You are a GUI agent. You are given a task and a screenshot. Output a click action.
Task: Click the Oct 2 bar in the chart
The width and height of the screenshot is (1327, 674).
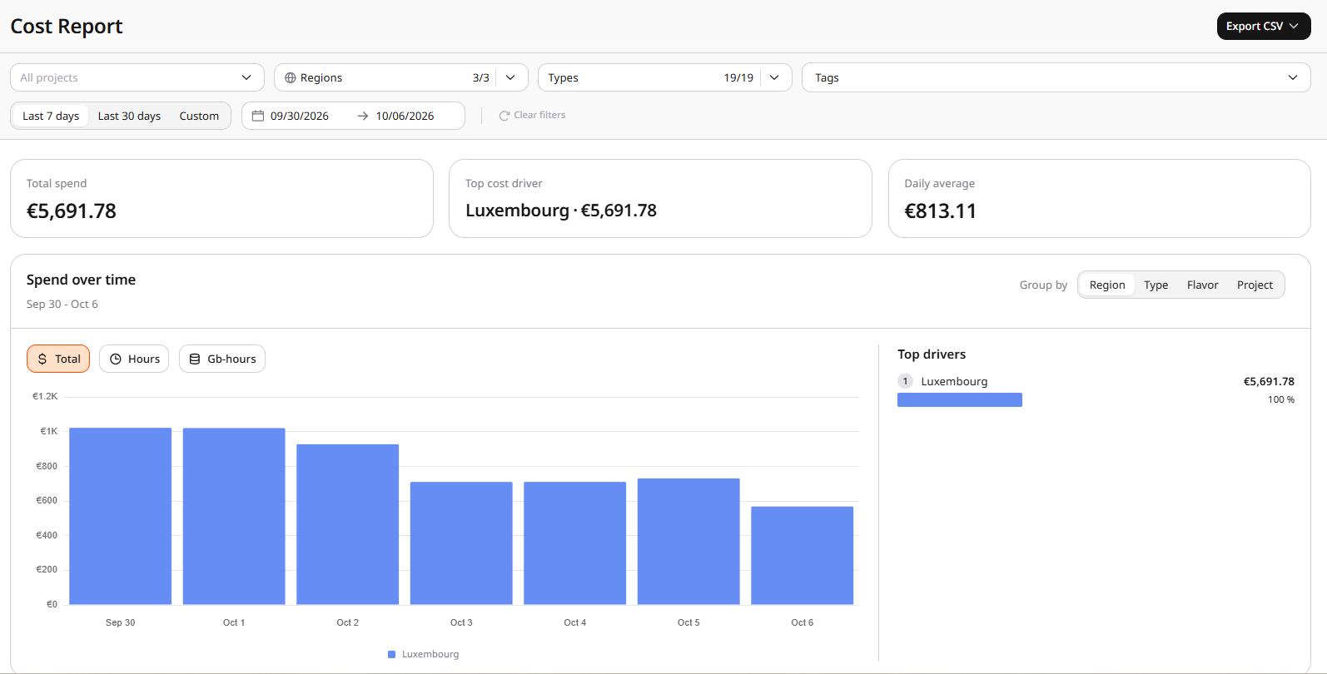[348, 524]
